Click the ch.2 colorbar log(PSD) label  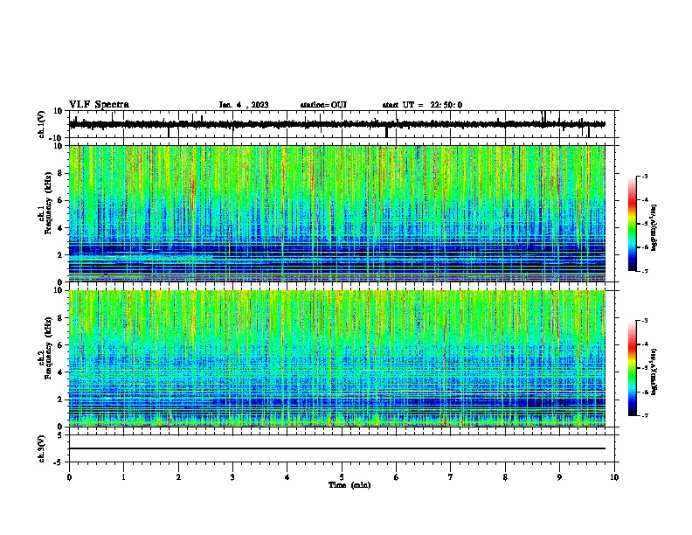tap(654, 372)
